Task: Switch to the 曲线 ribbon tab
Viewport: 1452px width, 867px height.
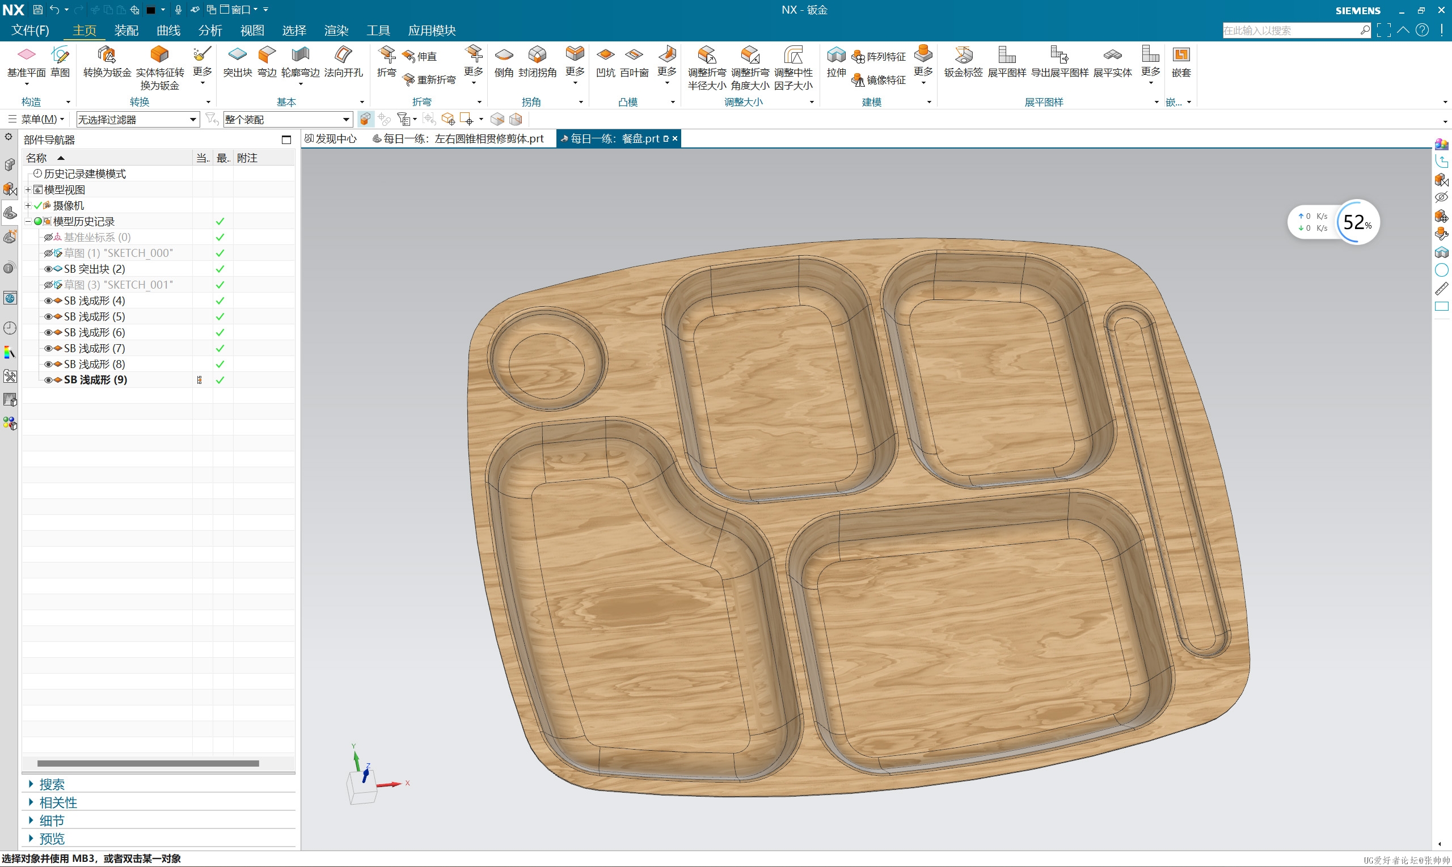Action: coord(168,31)
